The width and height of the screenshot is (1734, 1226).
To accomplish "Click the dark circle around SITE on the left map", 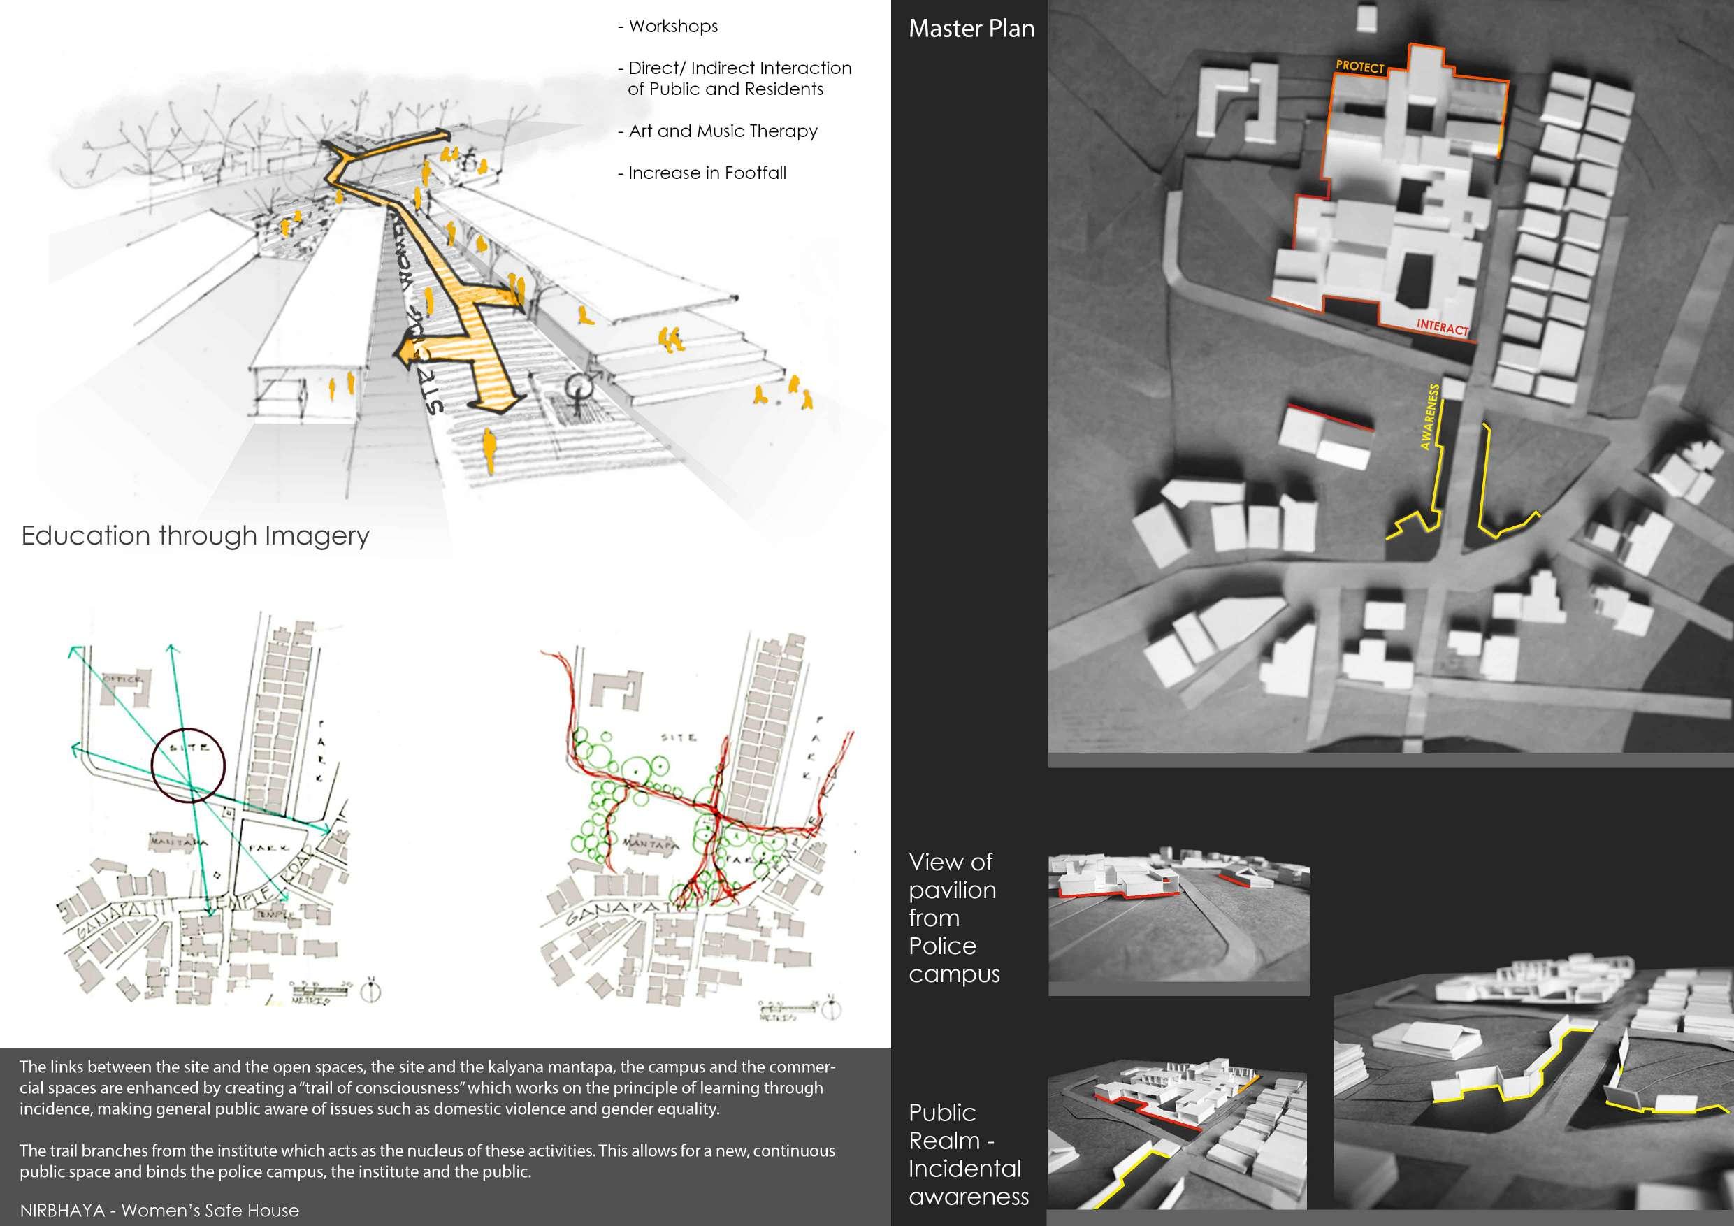I will [x=188, y=765].
